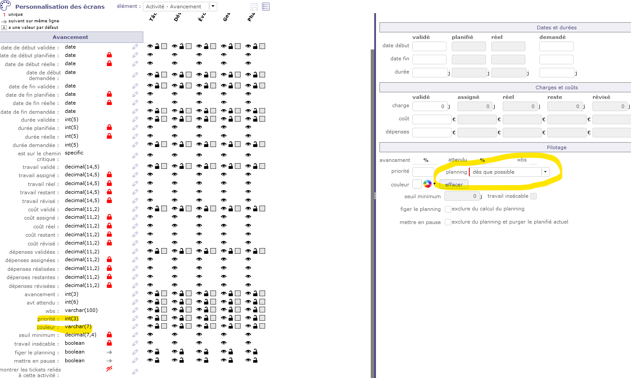Check the 'travail insécable' checkbox in Pilotage

(x=533, y=196)
